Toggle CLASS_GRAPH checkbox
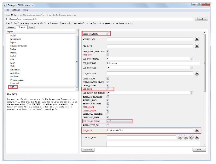Image resolution: width=216 pixels, height=164 pixels. point(108,78)
